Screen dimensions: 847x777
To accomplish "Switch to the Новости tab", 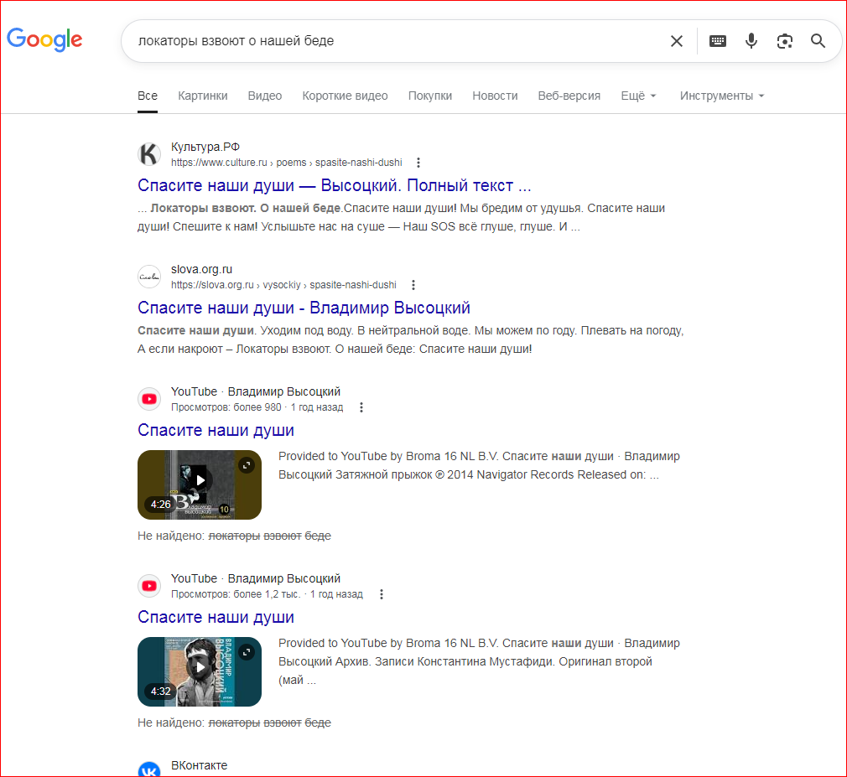I will (495, 96).
